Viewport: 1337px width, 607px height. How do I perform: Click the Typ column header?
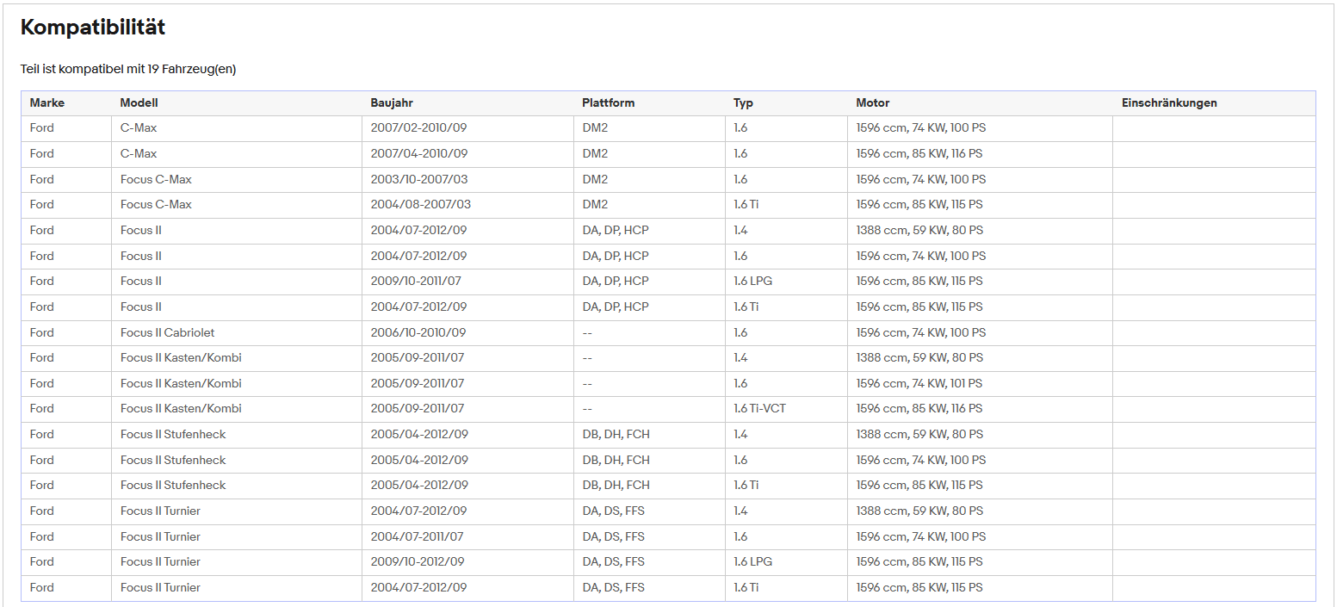click(744, 103)
